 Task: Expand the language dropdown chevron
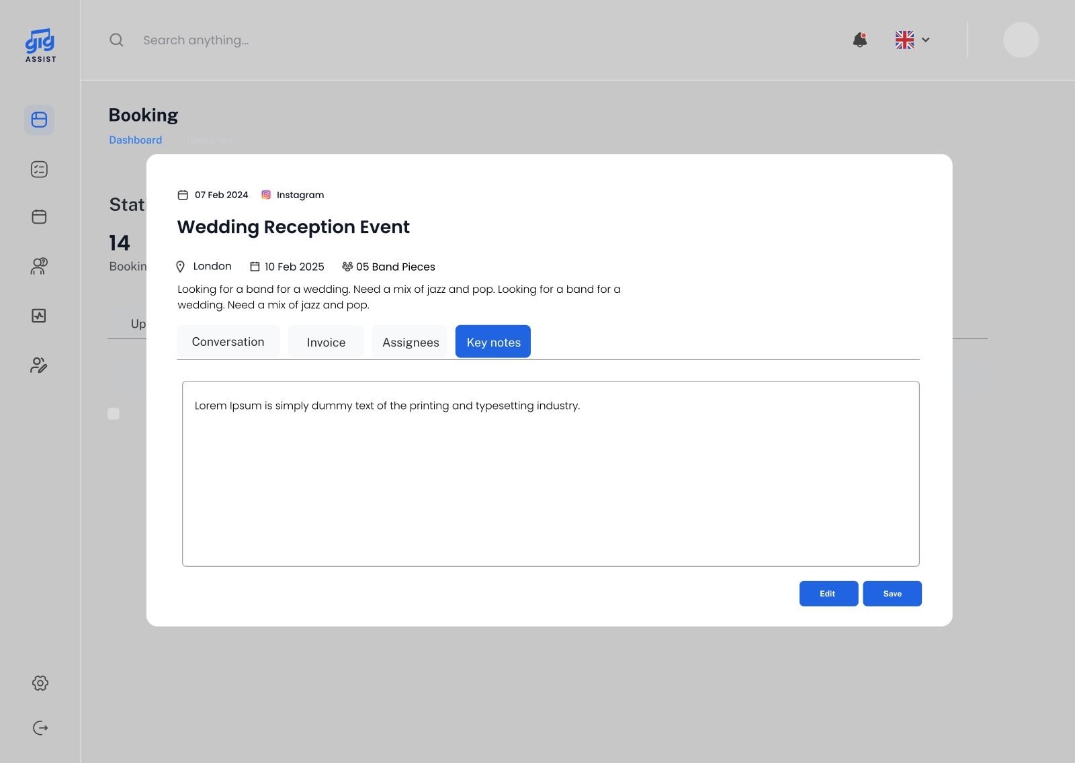pos(925,40)
